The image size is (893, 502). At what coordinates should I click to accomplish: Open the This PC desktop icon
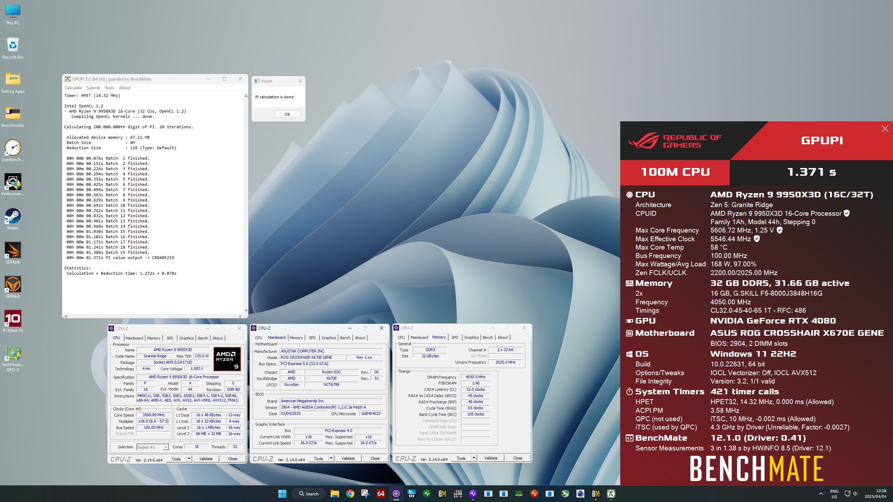(x=13, y=15)
